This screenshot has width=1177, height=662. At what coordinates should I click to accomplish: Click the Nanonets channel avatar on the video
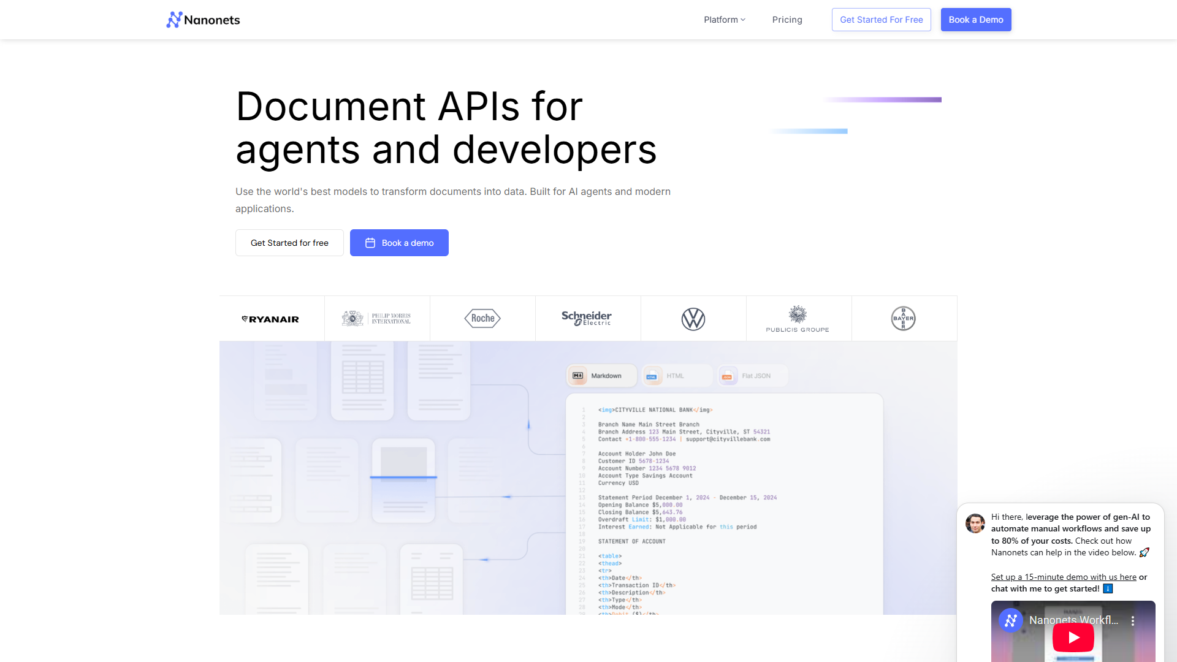pos(1010,620)
